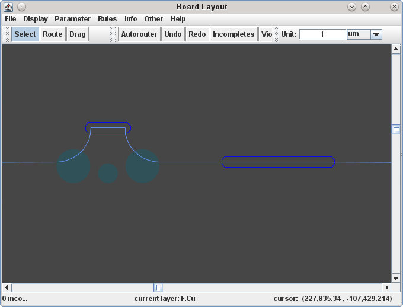Click the horizontal scrollbar right arrow
The width and height of the screenshot is (403, 307).
(x=386, y=287)
